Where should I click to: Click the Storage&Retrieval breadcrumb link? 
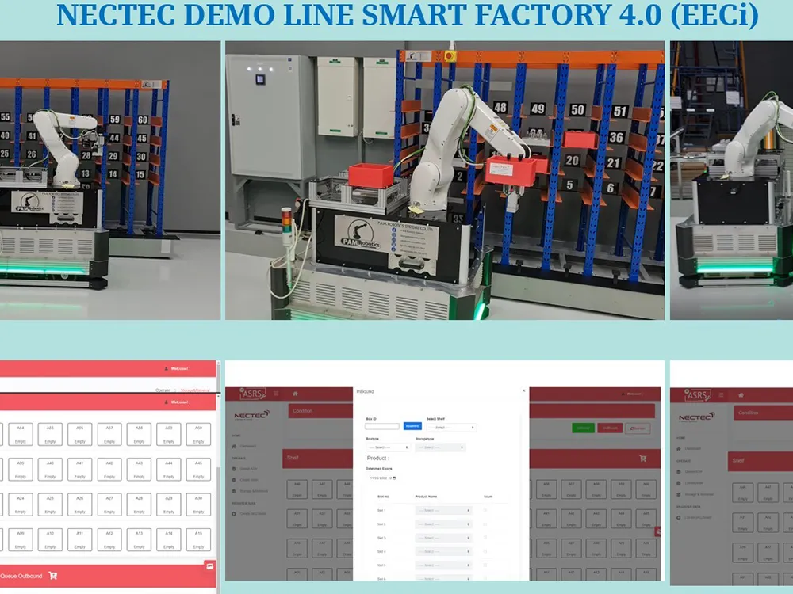click(195, 390)
